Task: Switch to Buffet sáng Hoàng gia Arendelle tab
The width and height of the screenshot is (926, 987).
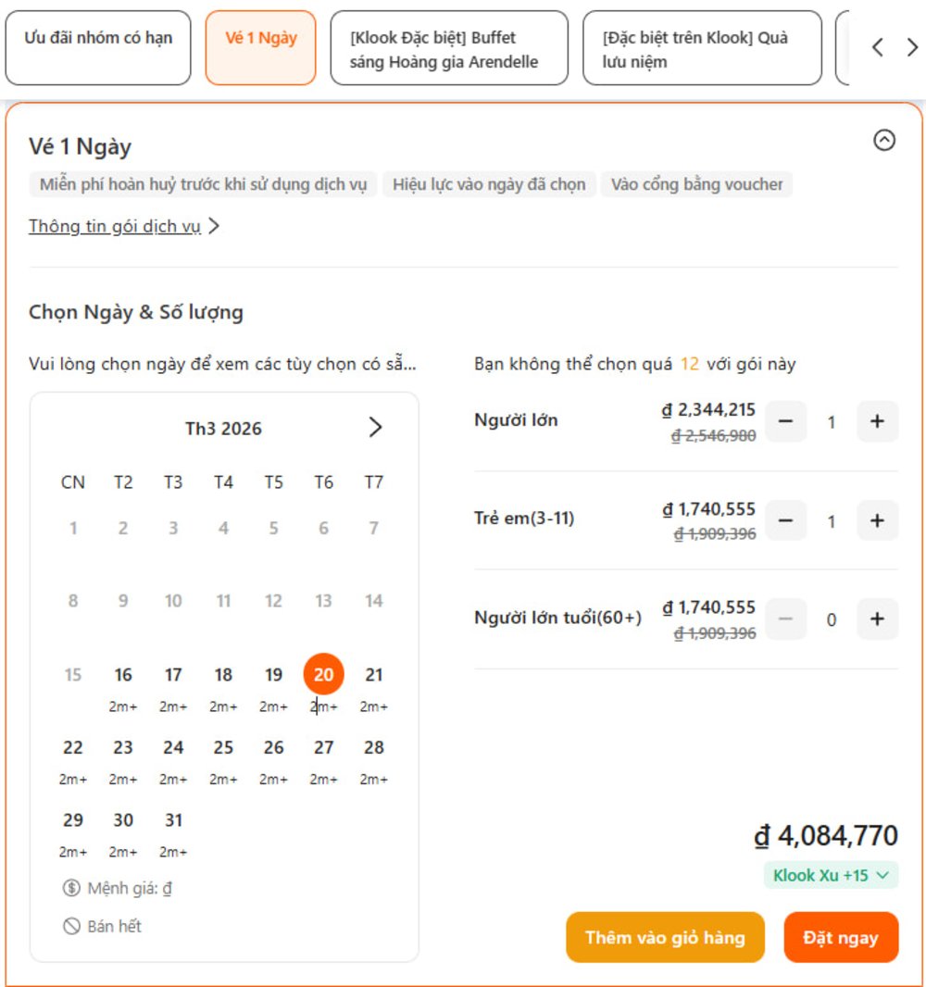Action: (x=449, y=48)
